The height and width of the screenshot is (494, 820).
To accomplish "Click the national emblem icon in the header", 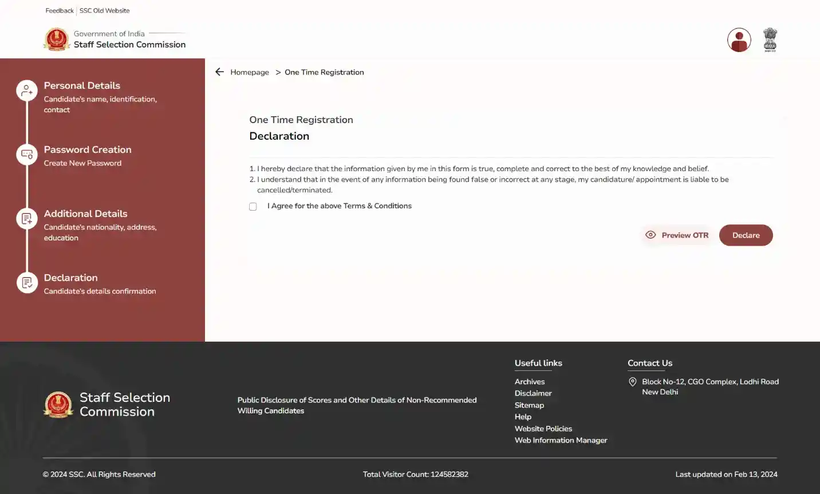I will pos(770,39).
